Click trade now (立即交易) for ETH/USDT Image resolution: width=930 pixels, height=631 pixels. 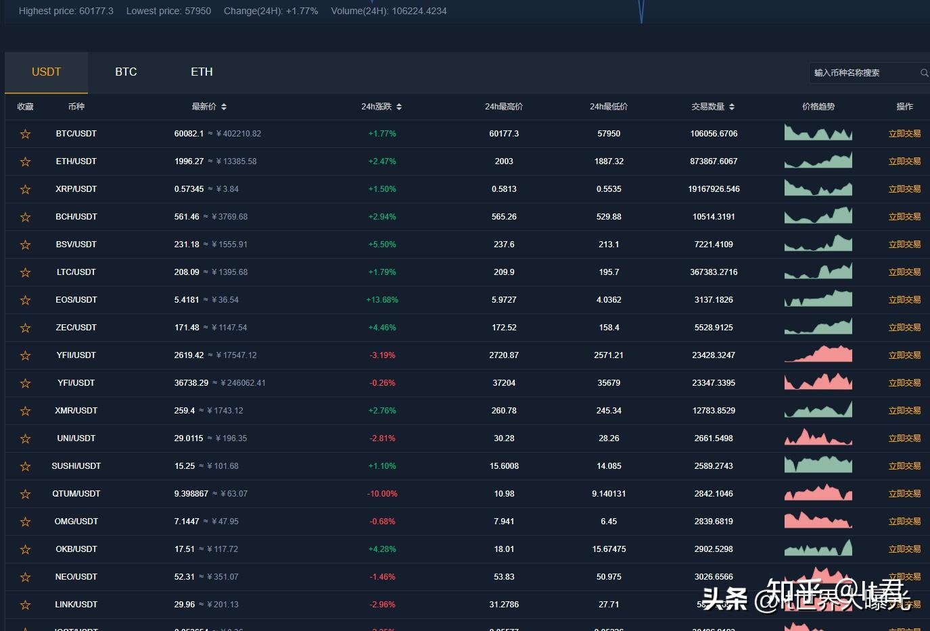(904, 161)
